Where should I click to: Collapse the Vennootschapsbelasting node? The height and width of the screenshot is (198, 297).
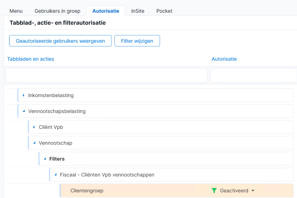(x=24, y=111)
